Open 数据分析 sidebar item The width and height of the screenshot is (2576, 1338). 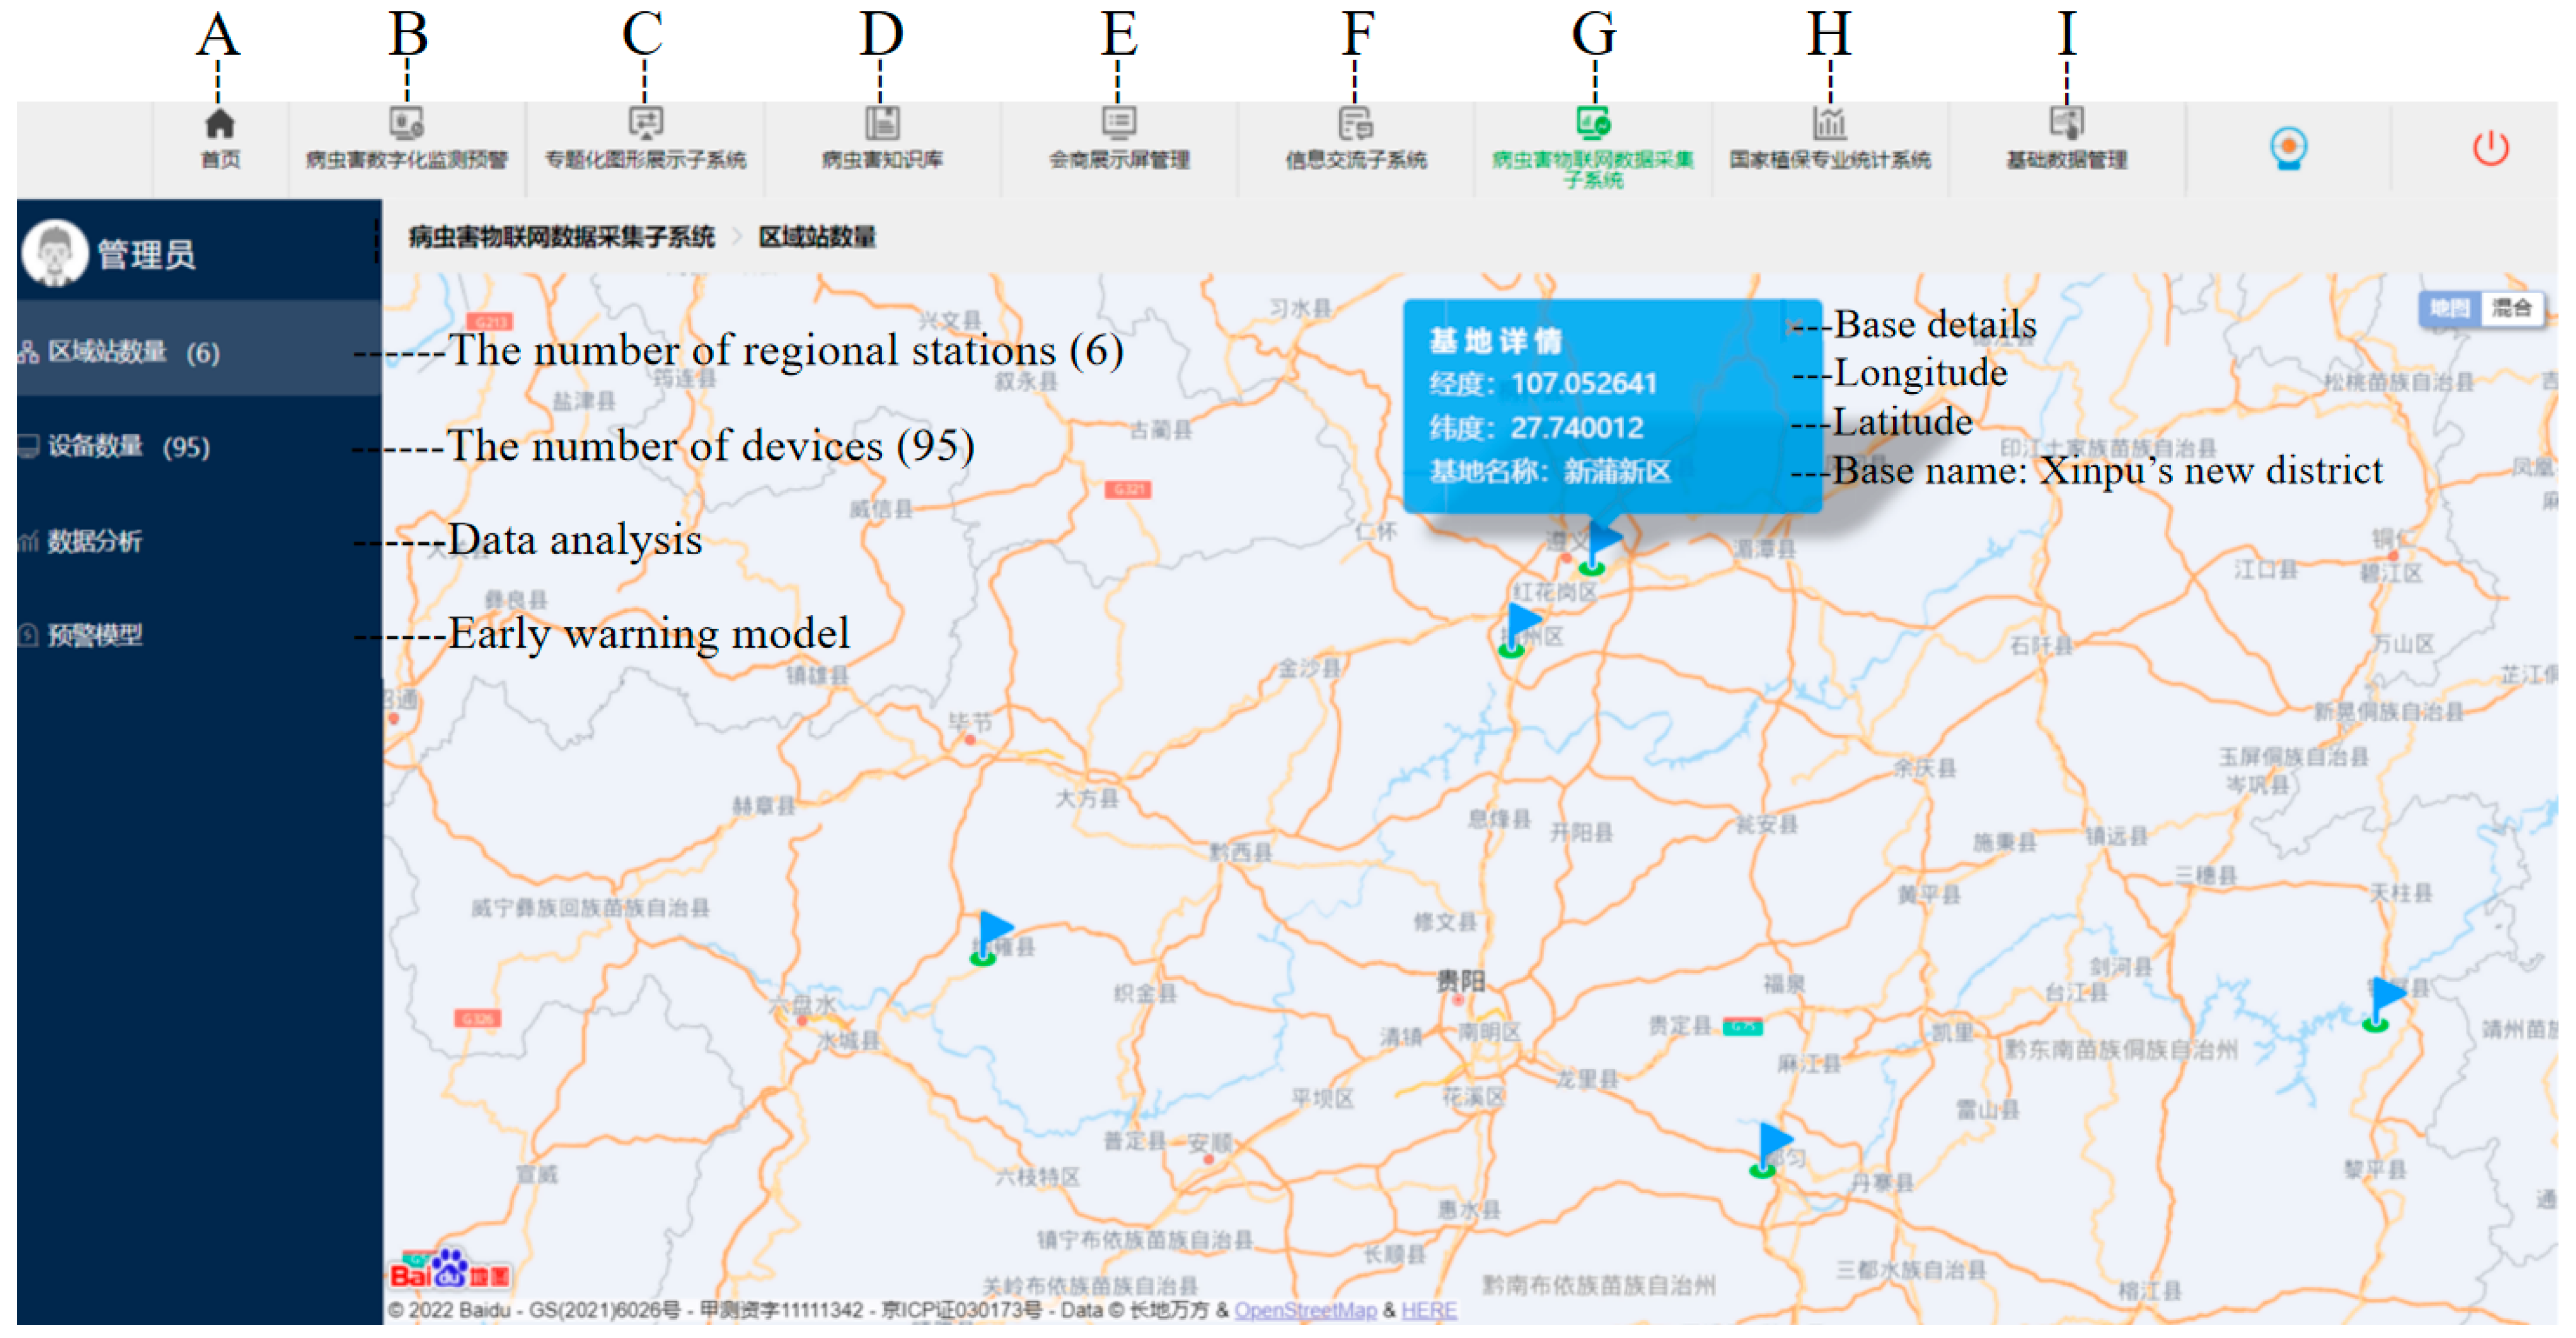95,541
